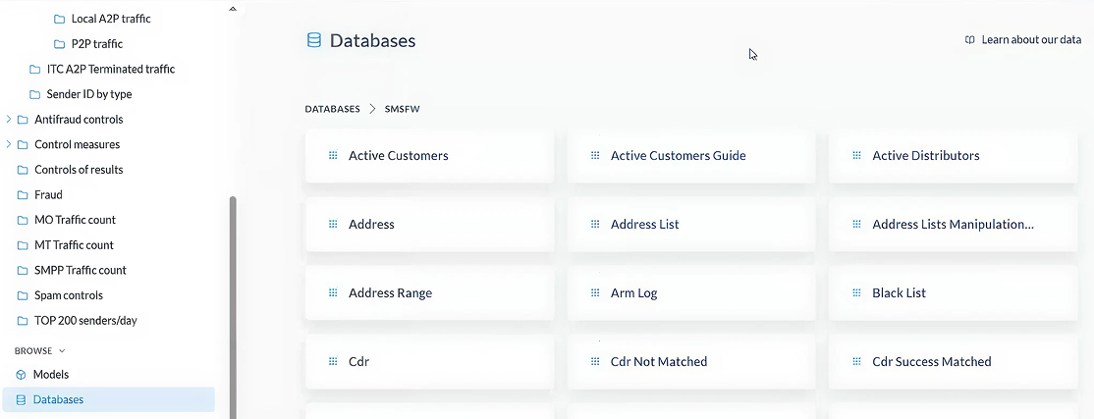
Task: Open the Spam controls collection
Action: click(68, 295)
